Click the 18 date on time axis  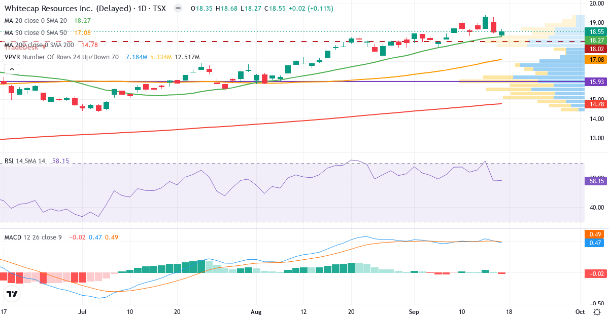(x=510, y=311)
